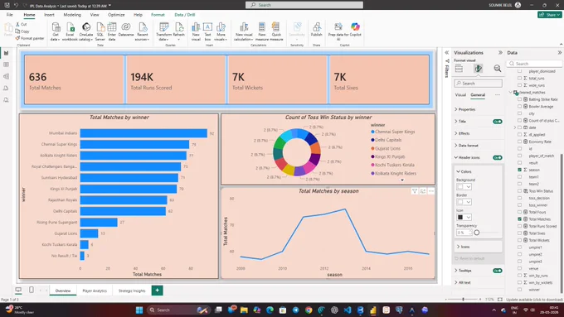Check the win_by_runs field checkbox
Image resolution: width=564 pixels, height=317 pixels.
tap(519, 276)
